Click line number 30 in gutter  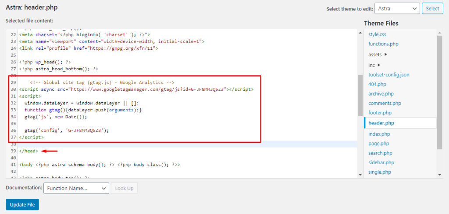coord(13,89)
